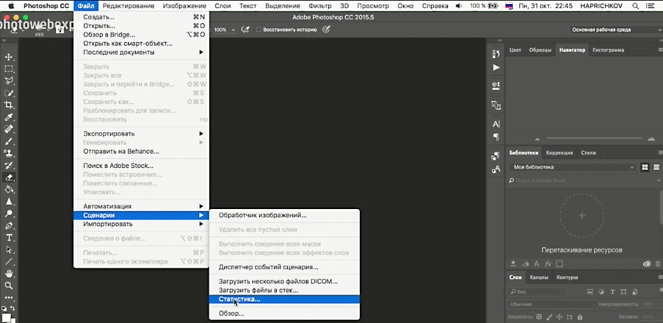Open the Character panel icon
The width and height of the screenshot is (663, 323).
pyautogui.click(x=496, y=124)
